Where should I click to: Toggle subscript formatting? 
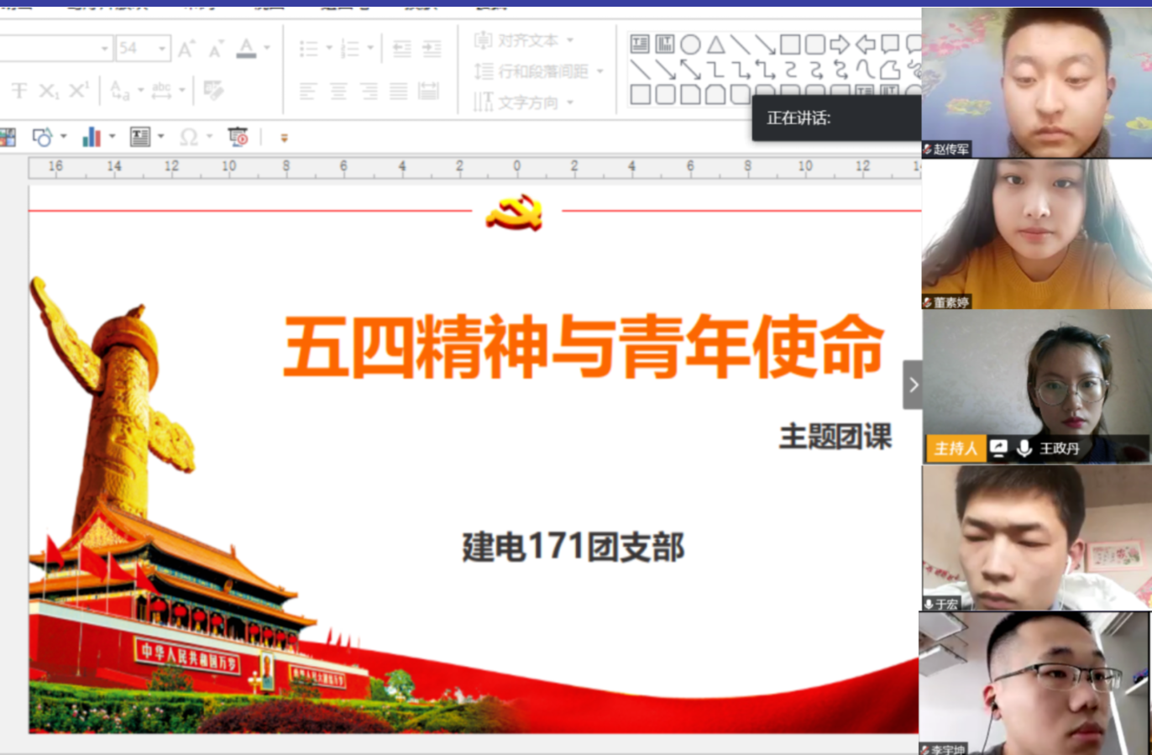[49, 91]
